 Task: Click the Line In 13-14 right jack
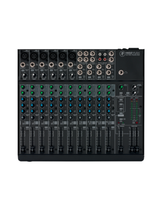coord(108,73)
